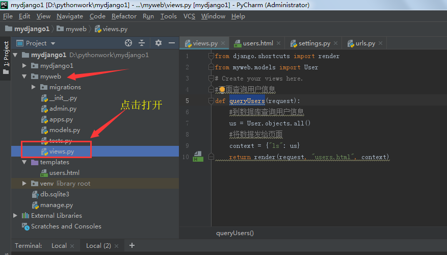Expand External Libraries arrow
The height and width of the screenshot is (255, 447).
pos(15,215)
